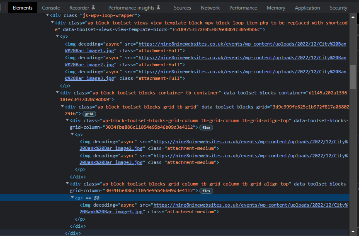Select the Memory tab

(x=276, y=7)
